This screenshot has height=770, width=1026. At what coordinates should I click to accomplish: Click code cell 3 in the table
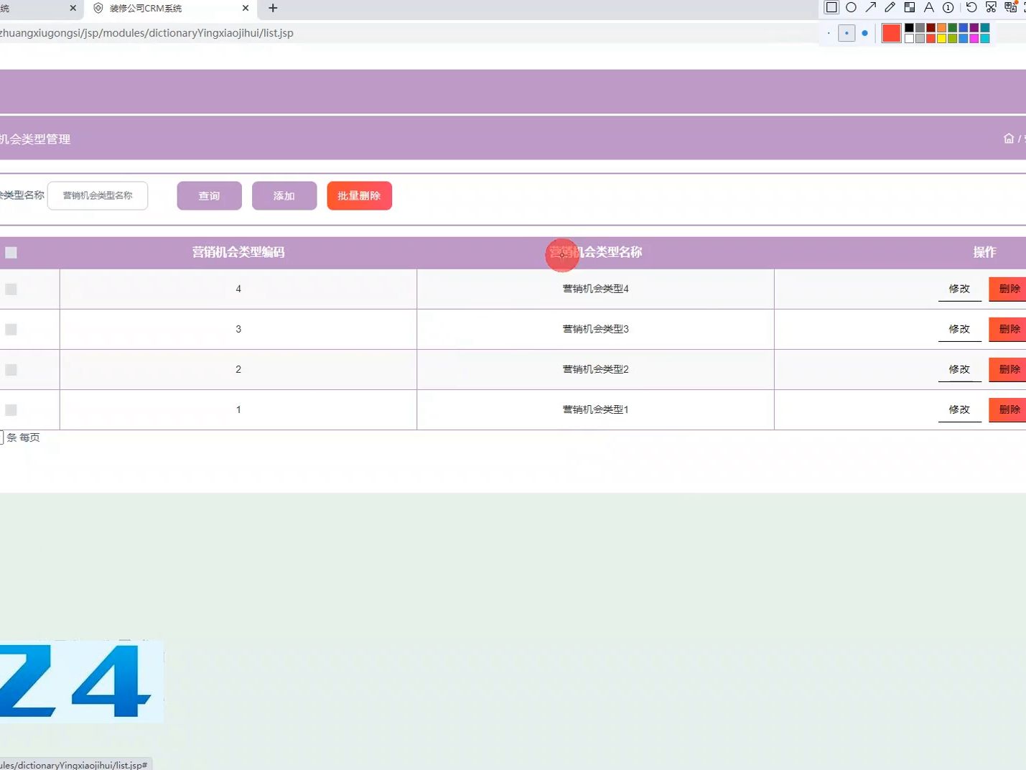coord(238,329)
